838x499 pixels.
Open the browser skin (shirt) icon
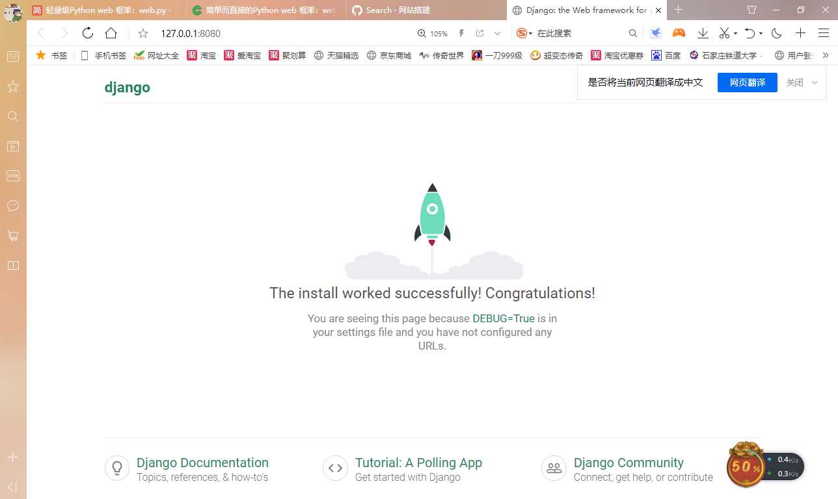tap(751, 10)
